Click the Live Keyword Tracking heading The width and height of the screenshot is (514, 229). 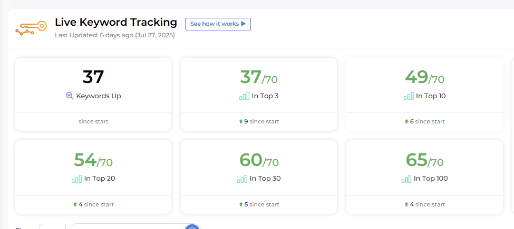tap(116, 22)
